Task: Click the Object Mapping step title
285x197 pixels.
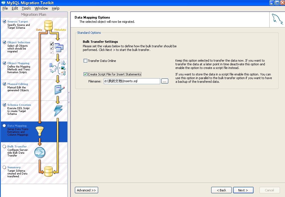Action: (x=18, y=63)
